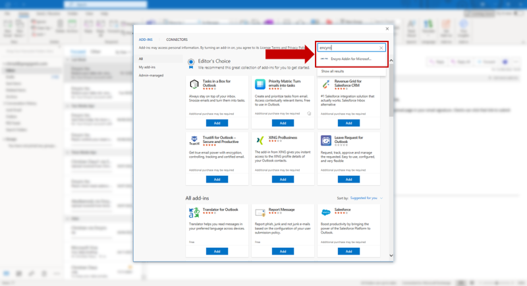Open Trustifi for Outlook Secure and Productive title

(x=221, y=140)
